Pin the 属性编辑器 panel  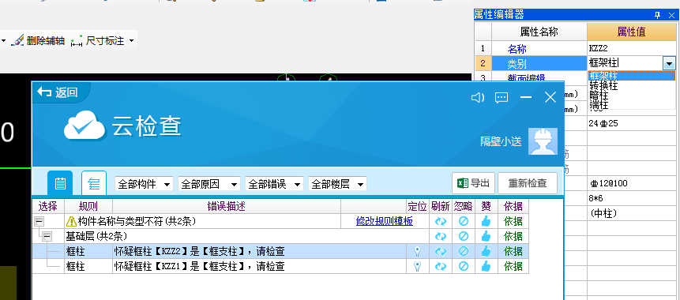658,15
